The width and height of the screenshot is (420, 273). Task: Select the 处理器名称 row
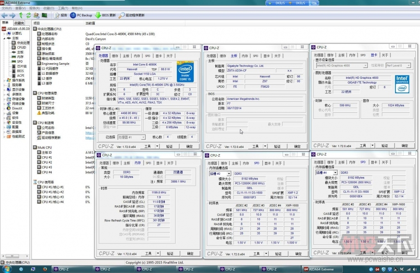tap(49, 34)
